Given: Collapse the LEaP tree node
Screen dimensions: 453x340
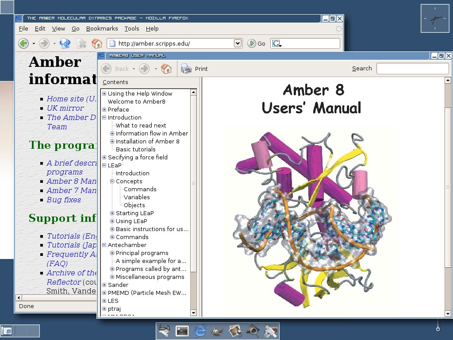Looking at the screenshot, I should point(104,166).
